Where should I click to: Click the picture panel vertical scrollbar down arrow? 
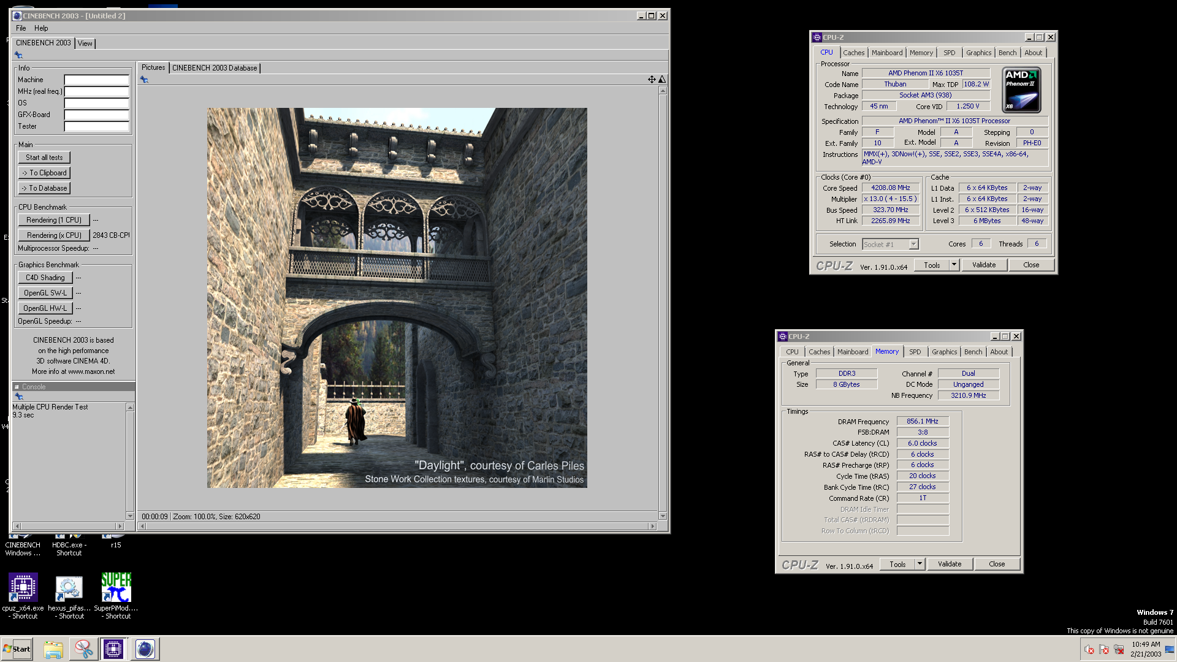pos(663,516)
